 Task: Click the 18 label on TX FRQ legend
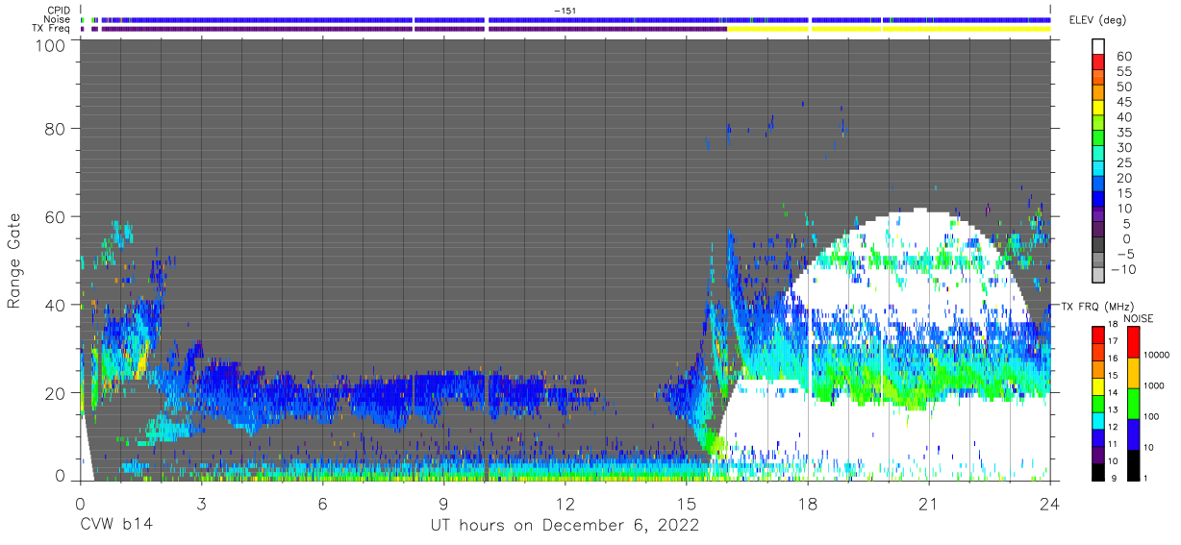point(1113,326)
